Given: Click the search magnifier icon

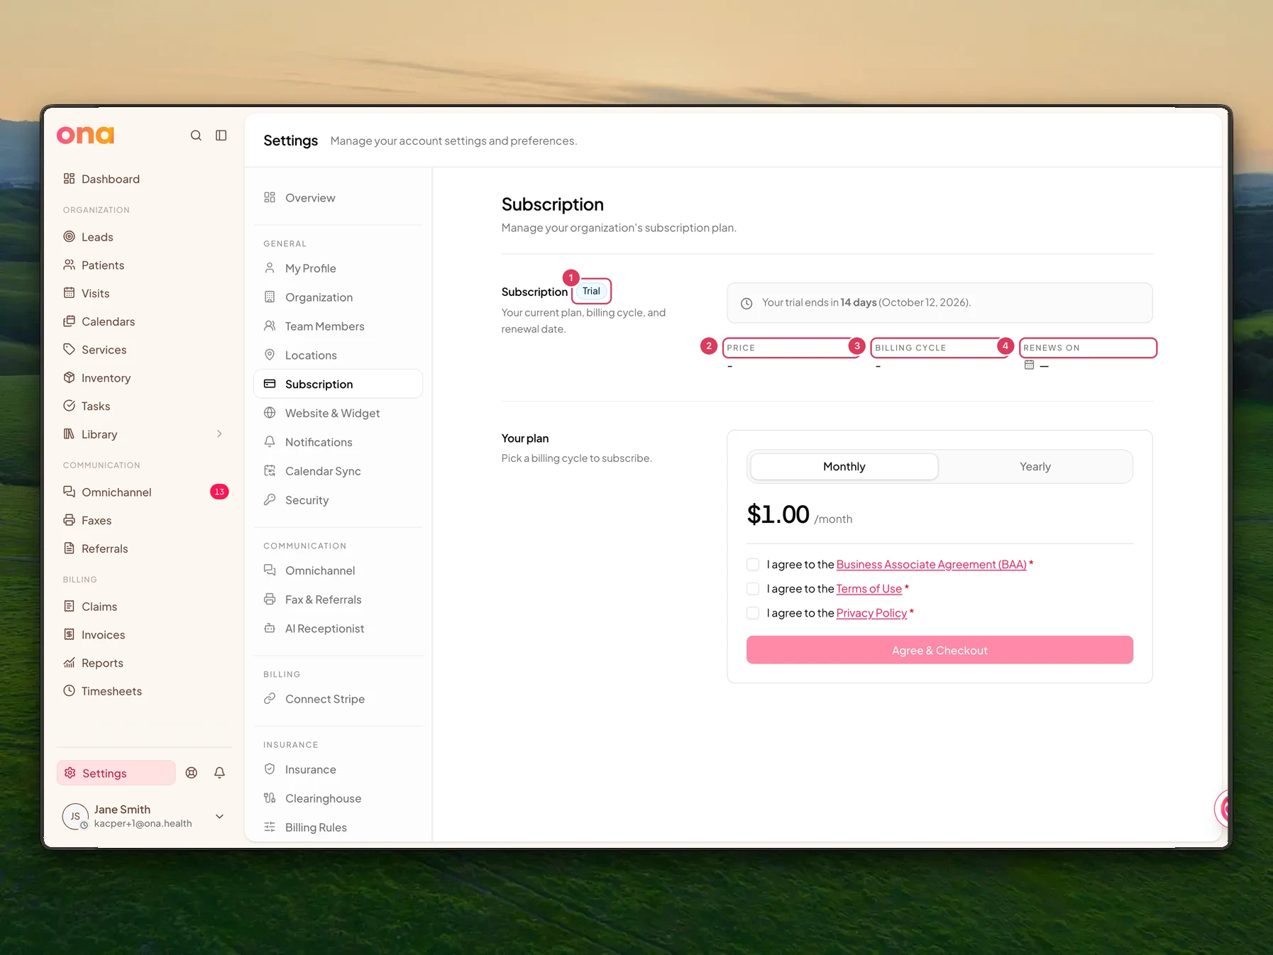Looking at the screenshot, I should tap(196, 136).
